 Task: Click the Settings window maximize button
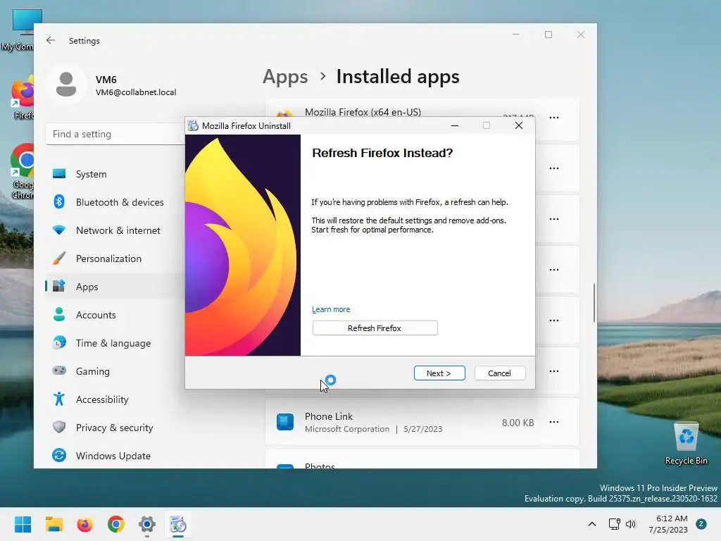tap(548, 35)
